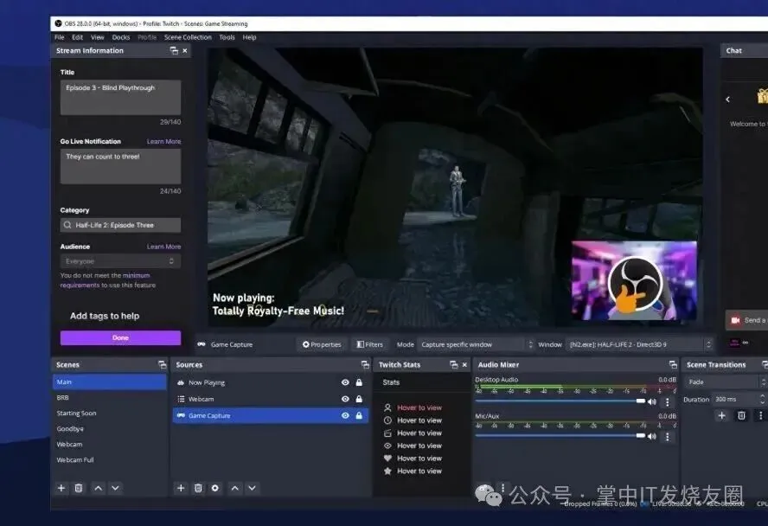This screenshot has width=768, height=526.
Task: Adjust the Desktop Audio volume slider
Action: 560,401
